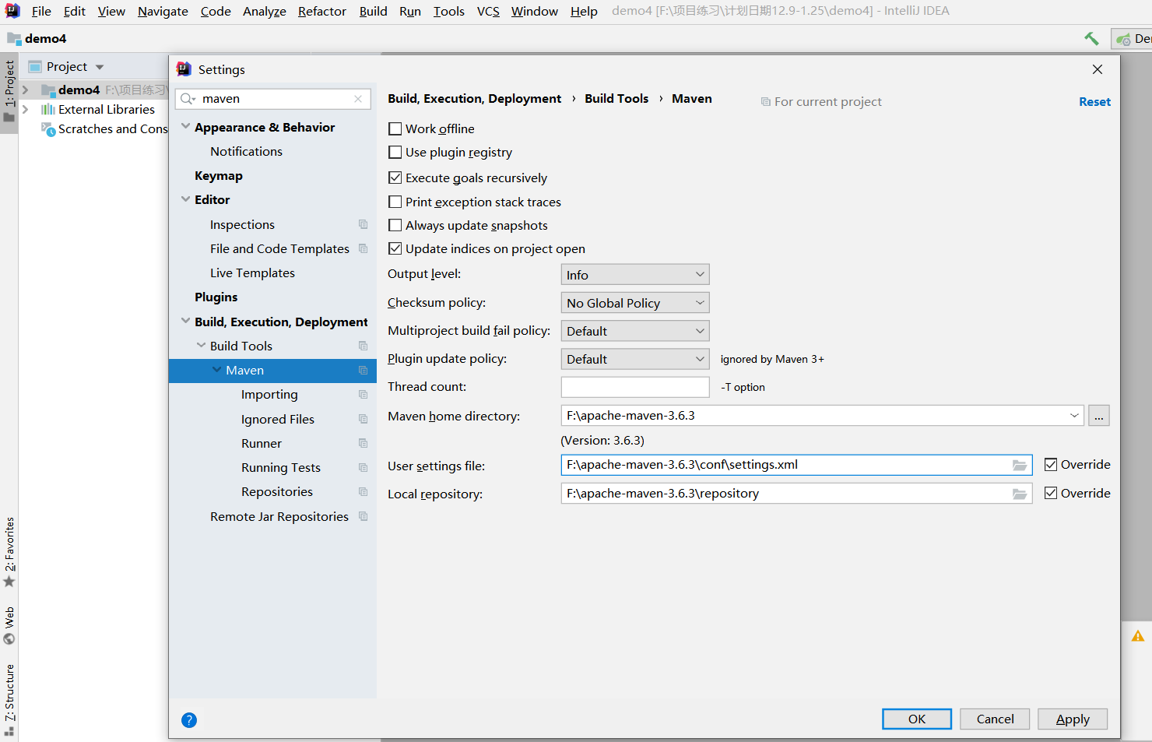Image resolution: width=1152 pixels, height=742 pixels.
Task: Expand External Libraries in Project panel
Action: 25,110
